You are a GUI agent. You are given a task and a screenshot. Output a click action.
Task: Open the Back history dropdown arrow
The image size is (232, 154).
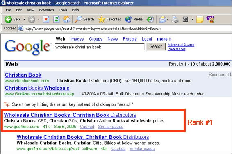click(24, 19)
